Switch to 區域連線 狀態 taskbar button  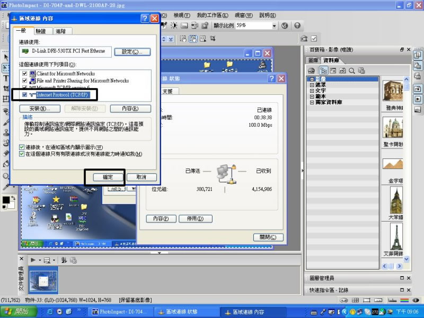coord(187,312)
